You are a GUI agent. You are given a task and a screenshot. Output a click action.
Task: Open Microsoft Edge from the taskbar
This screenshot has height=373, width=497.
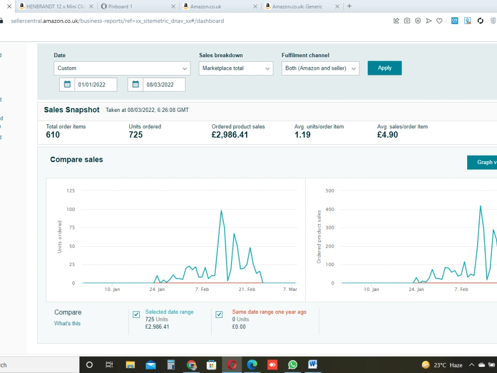pos(252,365)
